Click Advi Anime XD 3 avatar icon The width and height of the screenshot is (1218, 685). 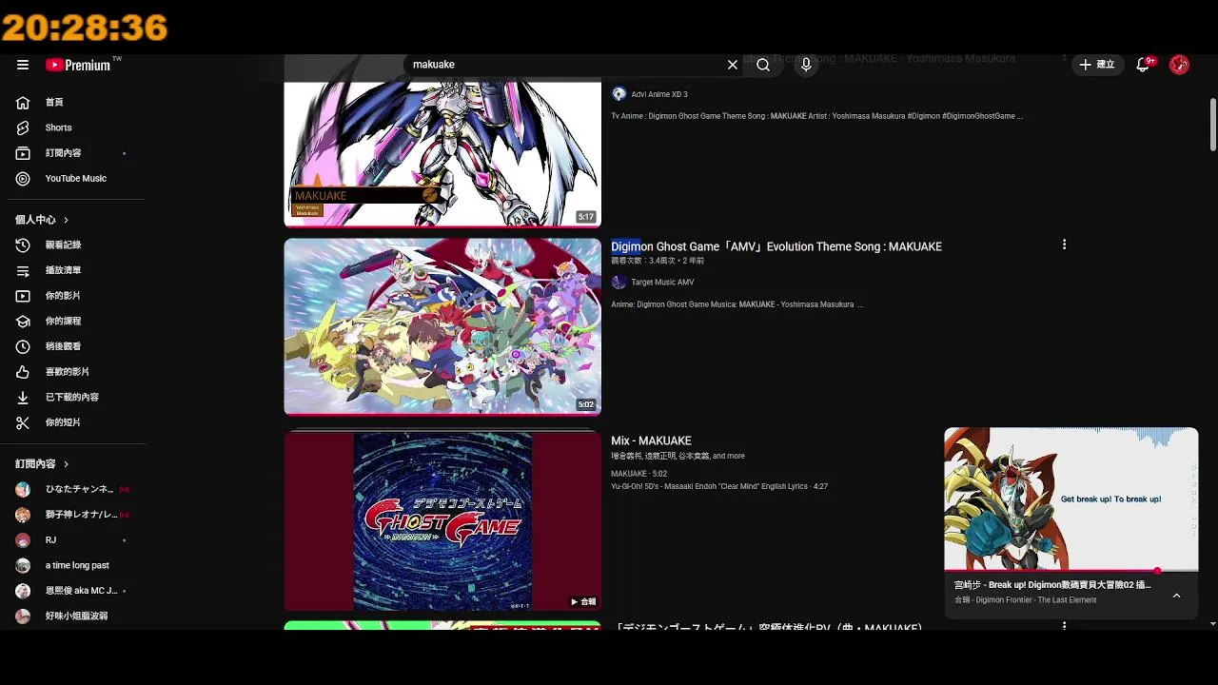(x=619, y=94)
